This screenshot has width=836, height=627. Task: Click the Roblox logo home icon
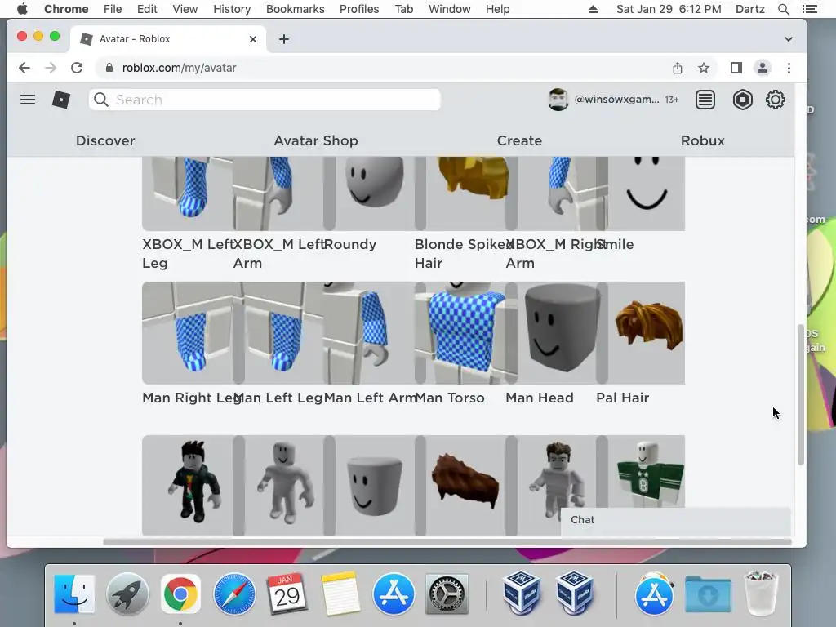[x=60, y=100]
